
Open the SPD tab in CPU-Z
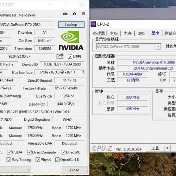[x=141, y=33]
